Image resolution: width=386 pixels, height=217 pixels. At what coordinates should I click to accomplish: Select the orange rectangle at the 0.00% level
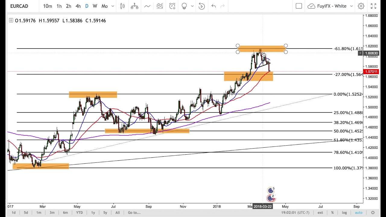[93, 95]
